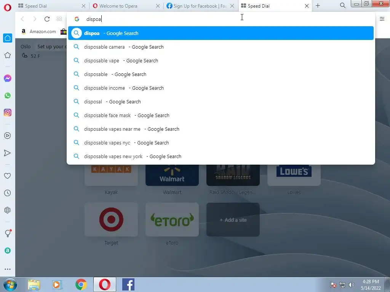Select 'disposable vapes nyc' suggestion
Image resolution: width=390 pixels, height=292 pixels.
coord(221,143)
